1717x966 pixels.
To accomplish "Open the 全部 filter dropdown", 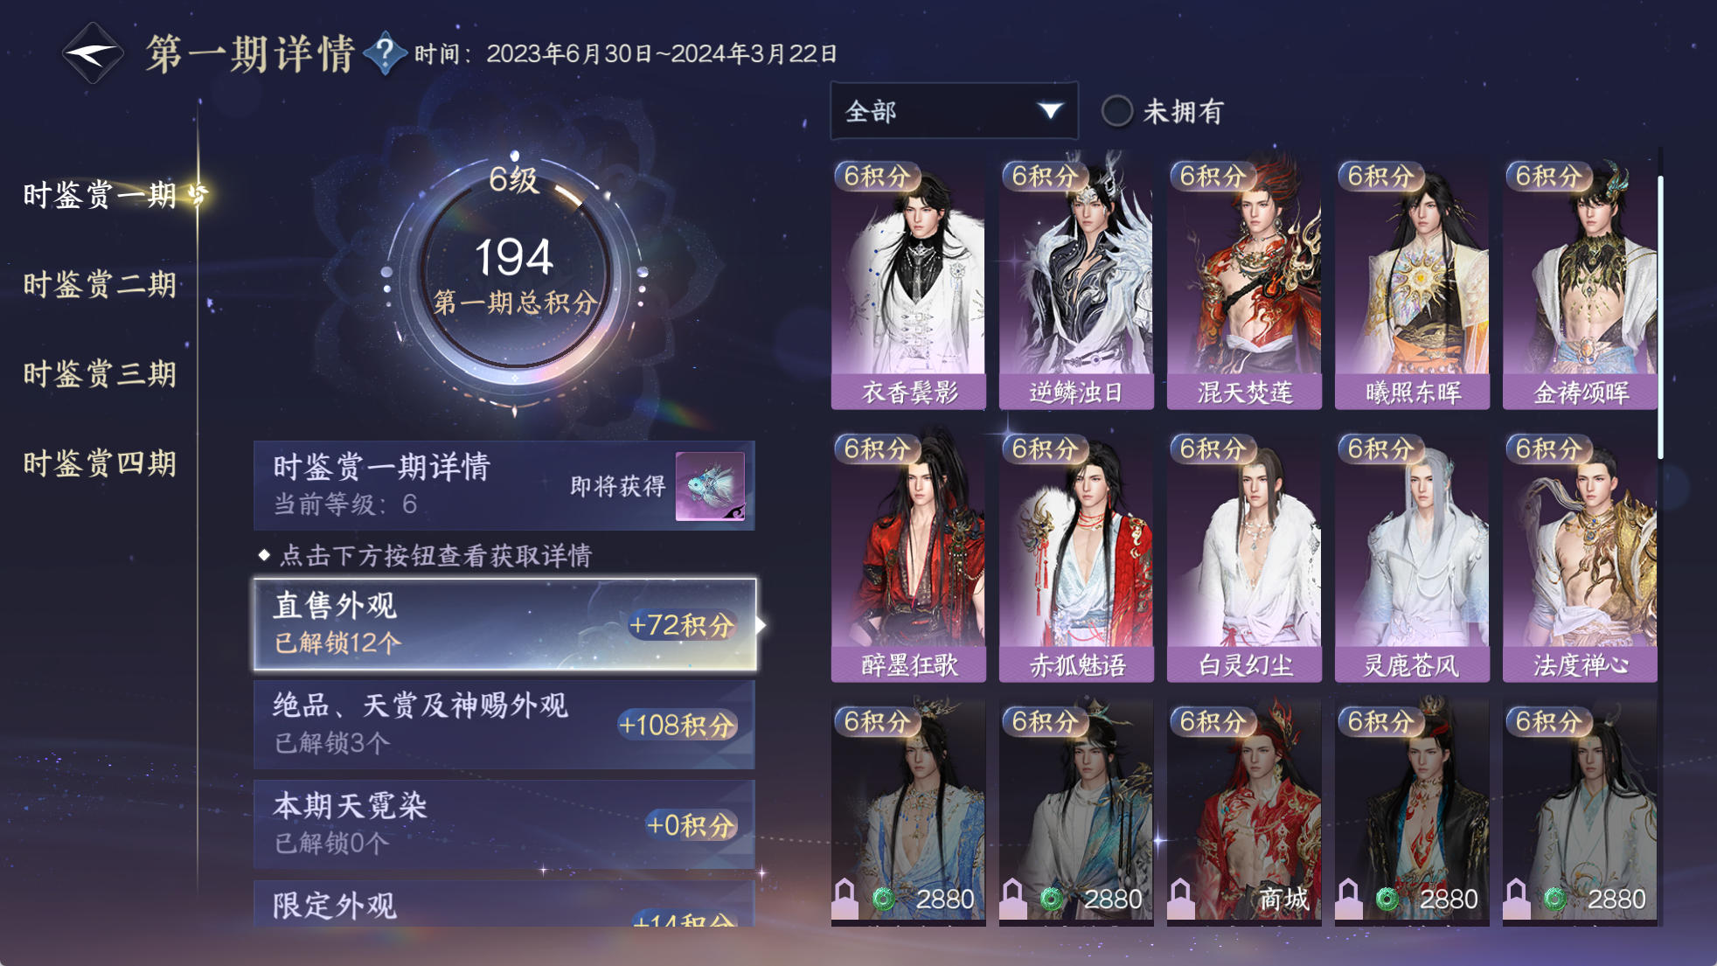I will click(954, 111).
